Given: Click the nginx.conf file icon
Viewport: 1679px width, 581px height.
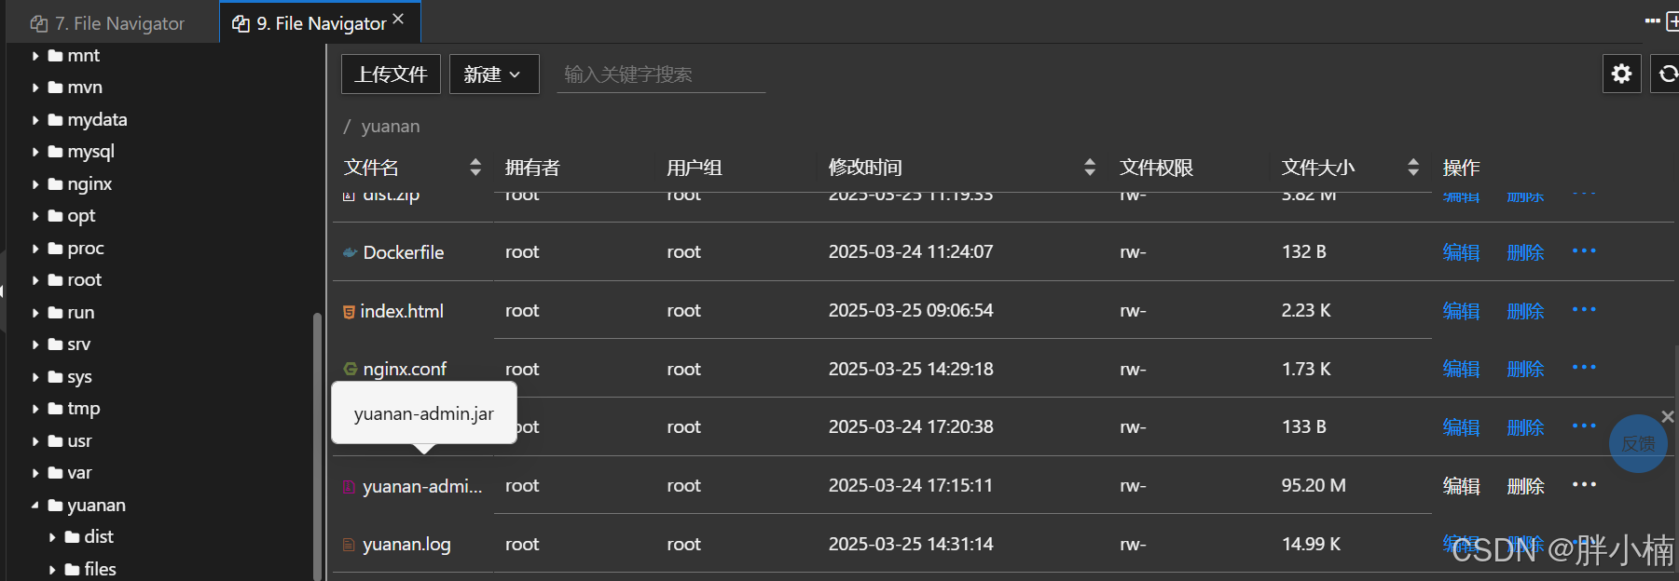Looking at the screenshot, I should click(x=350, y=369).
